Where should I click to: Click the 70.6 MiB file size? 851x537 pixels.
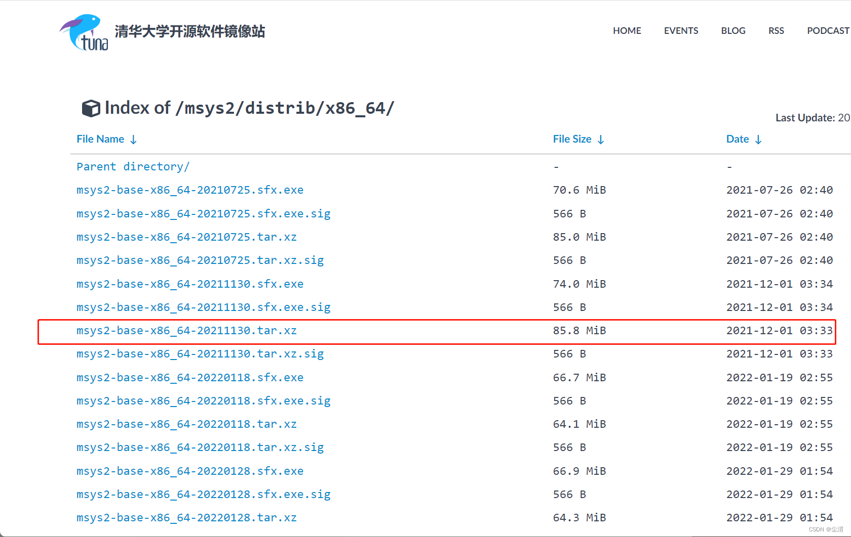pos(579,190)
